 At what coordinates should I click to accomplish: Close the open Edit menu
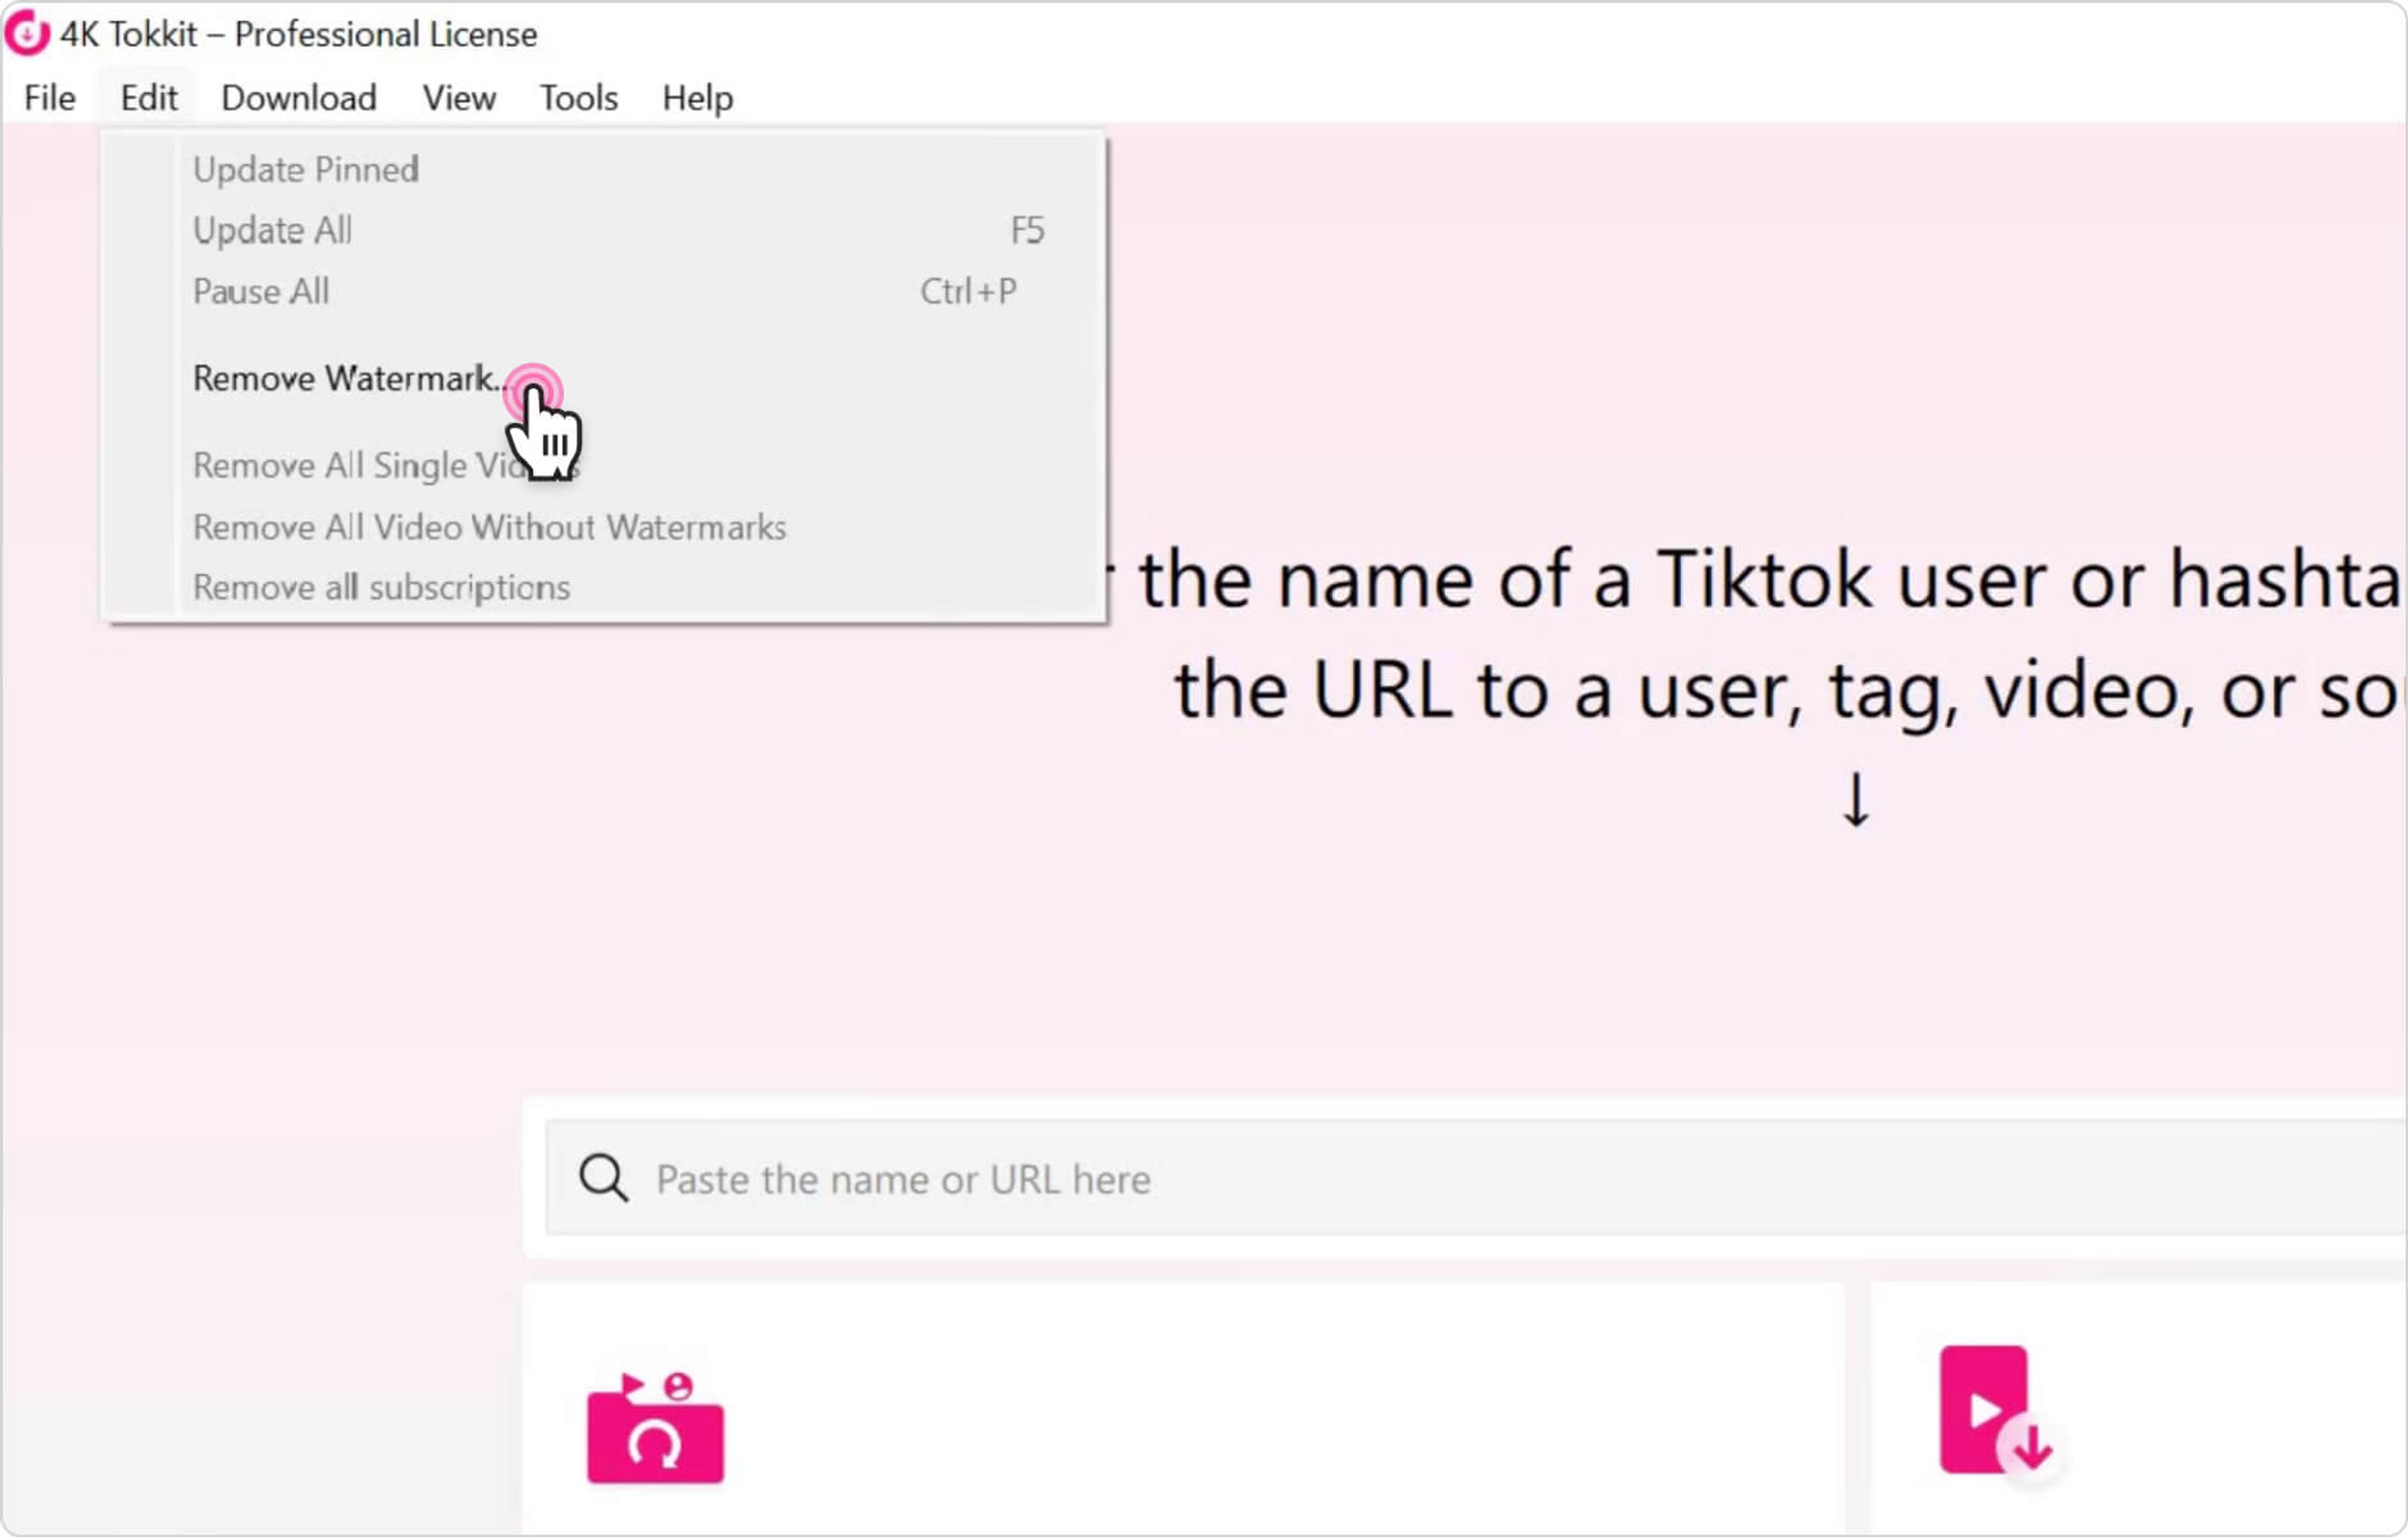[x=148, y=98]
